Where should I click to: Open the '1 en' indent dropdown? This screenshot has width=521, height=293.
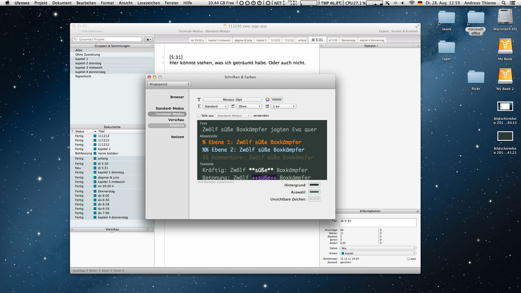pos(283,107)
